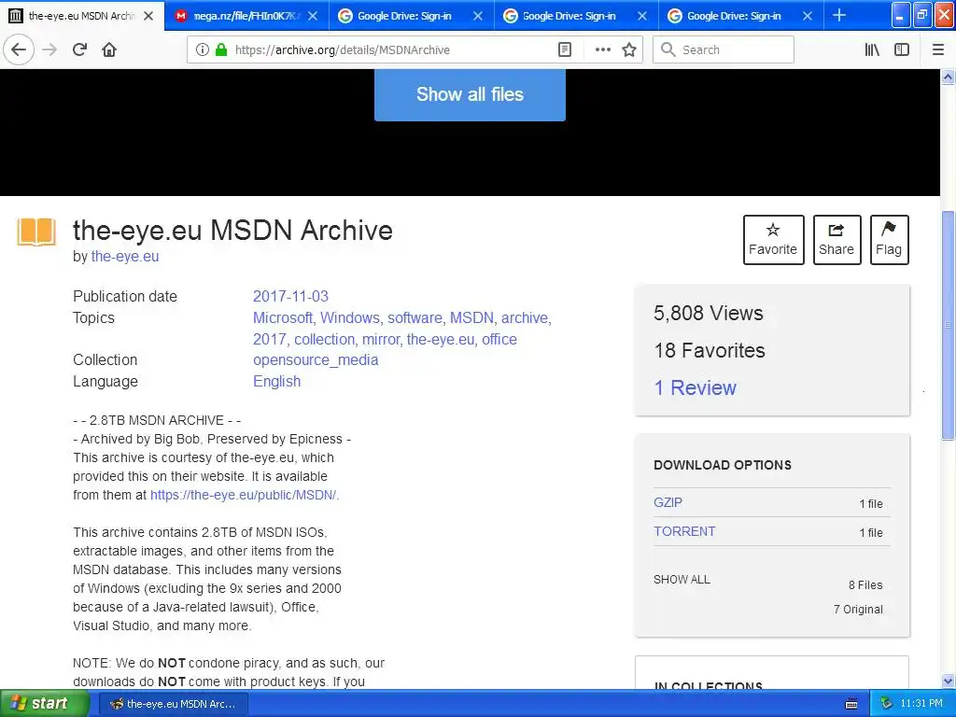Open publication date 2017-11-03 link
This screenshot has height=717, width=956.
click(291, 296)
